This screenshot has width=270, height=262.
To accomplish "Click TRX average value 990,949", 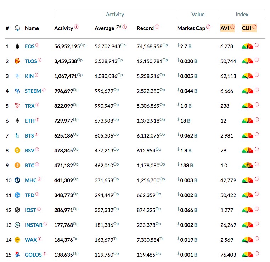I will 104,106.
